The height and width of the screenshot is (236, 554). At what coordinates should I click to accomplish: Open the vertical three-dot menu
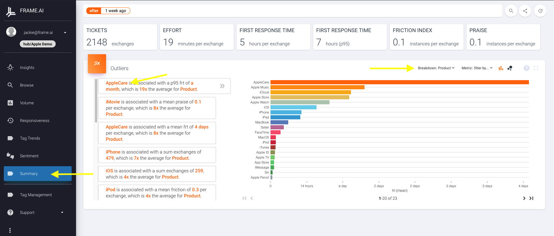click(x=10, y=230)
